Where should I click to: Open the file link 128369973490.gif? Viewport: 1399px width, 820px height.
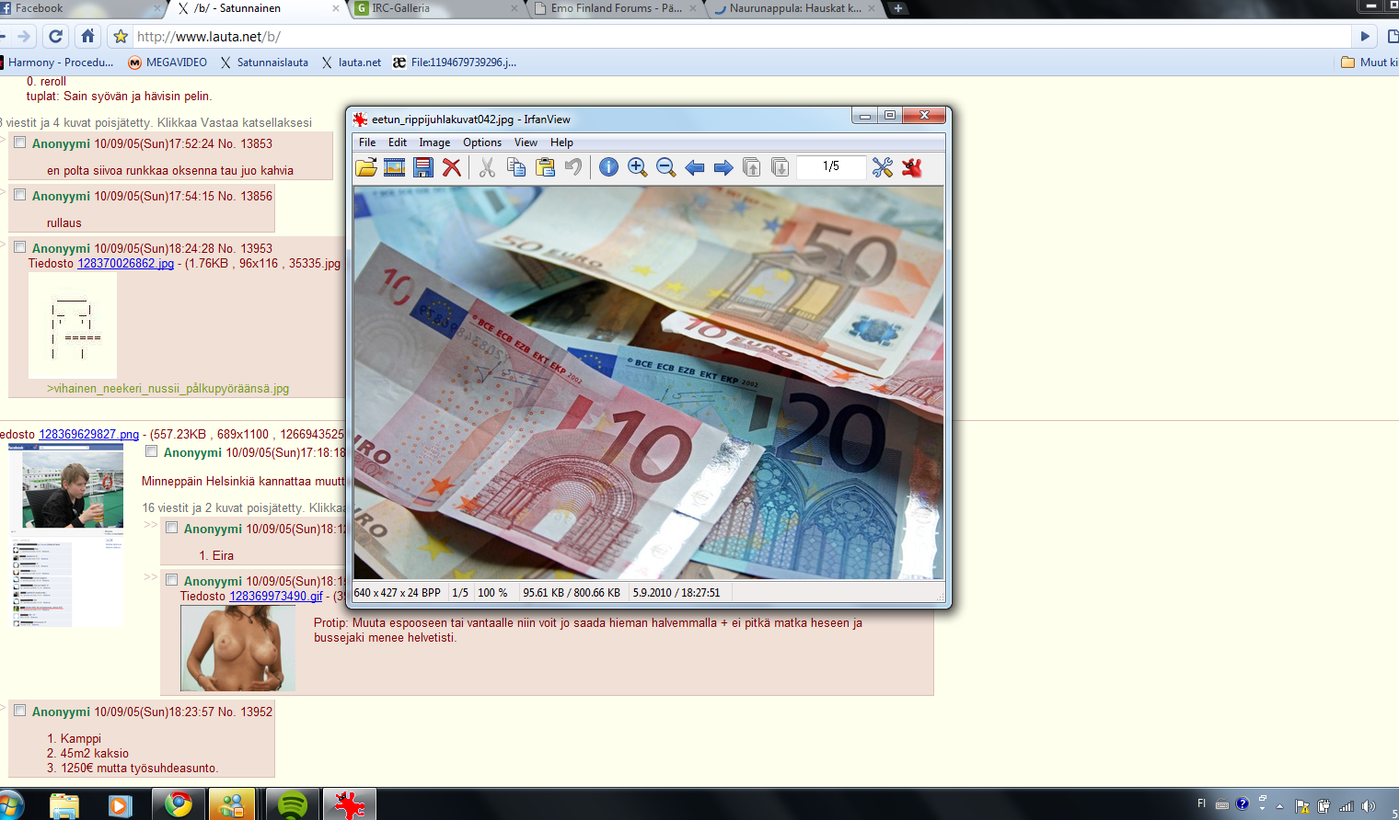276,596
